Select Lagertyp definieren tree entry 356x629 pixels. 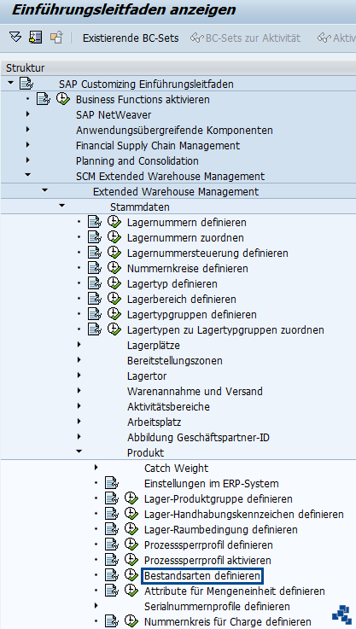(x=172, y=283)
